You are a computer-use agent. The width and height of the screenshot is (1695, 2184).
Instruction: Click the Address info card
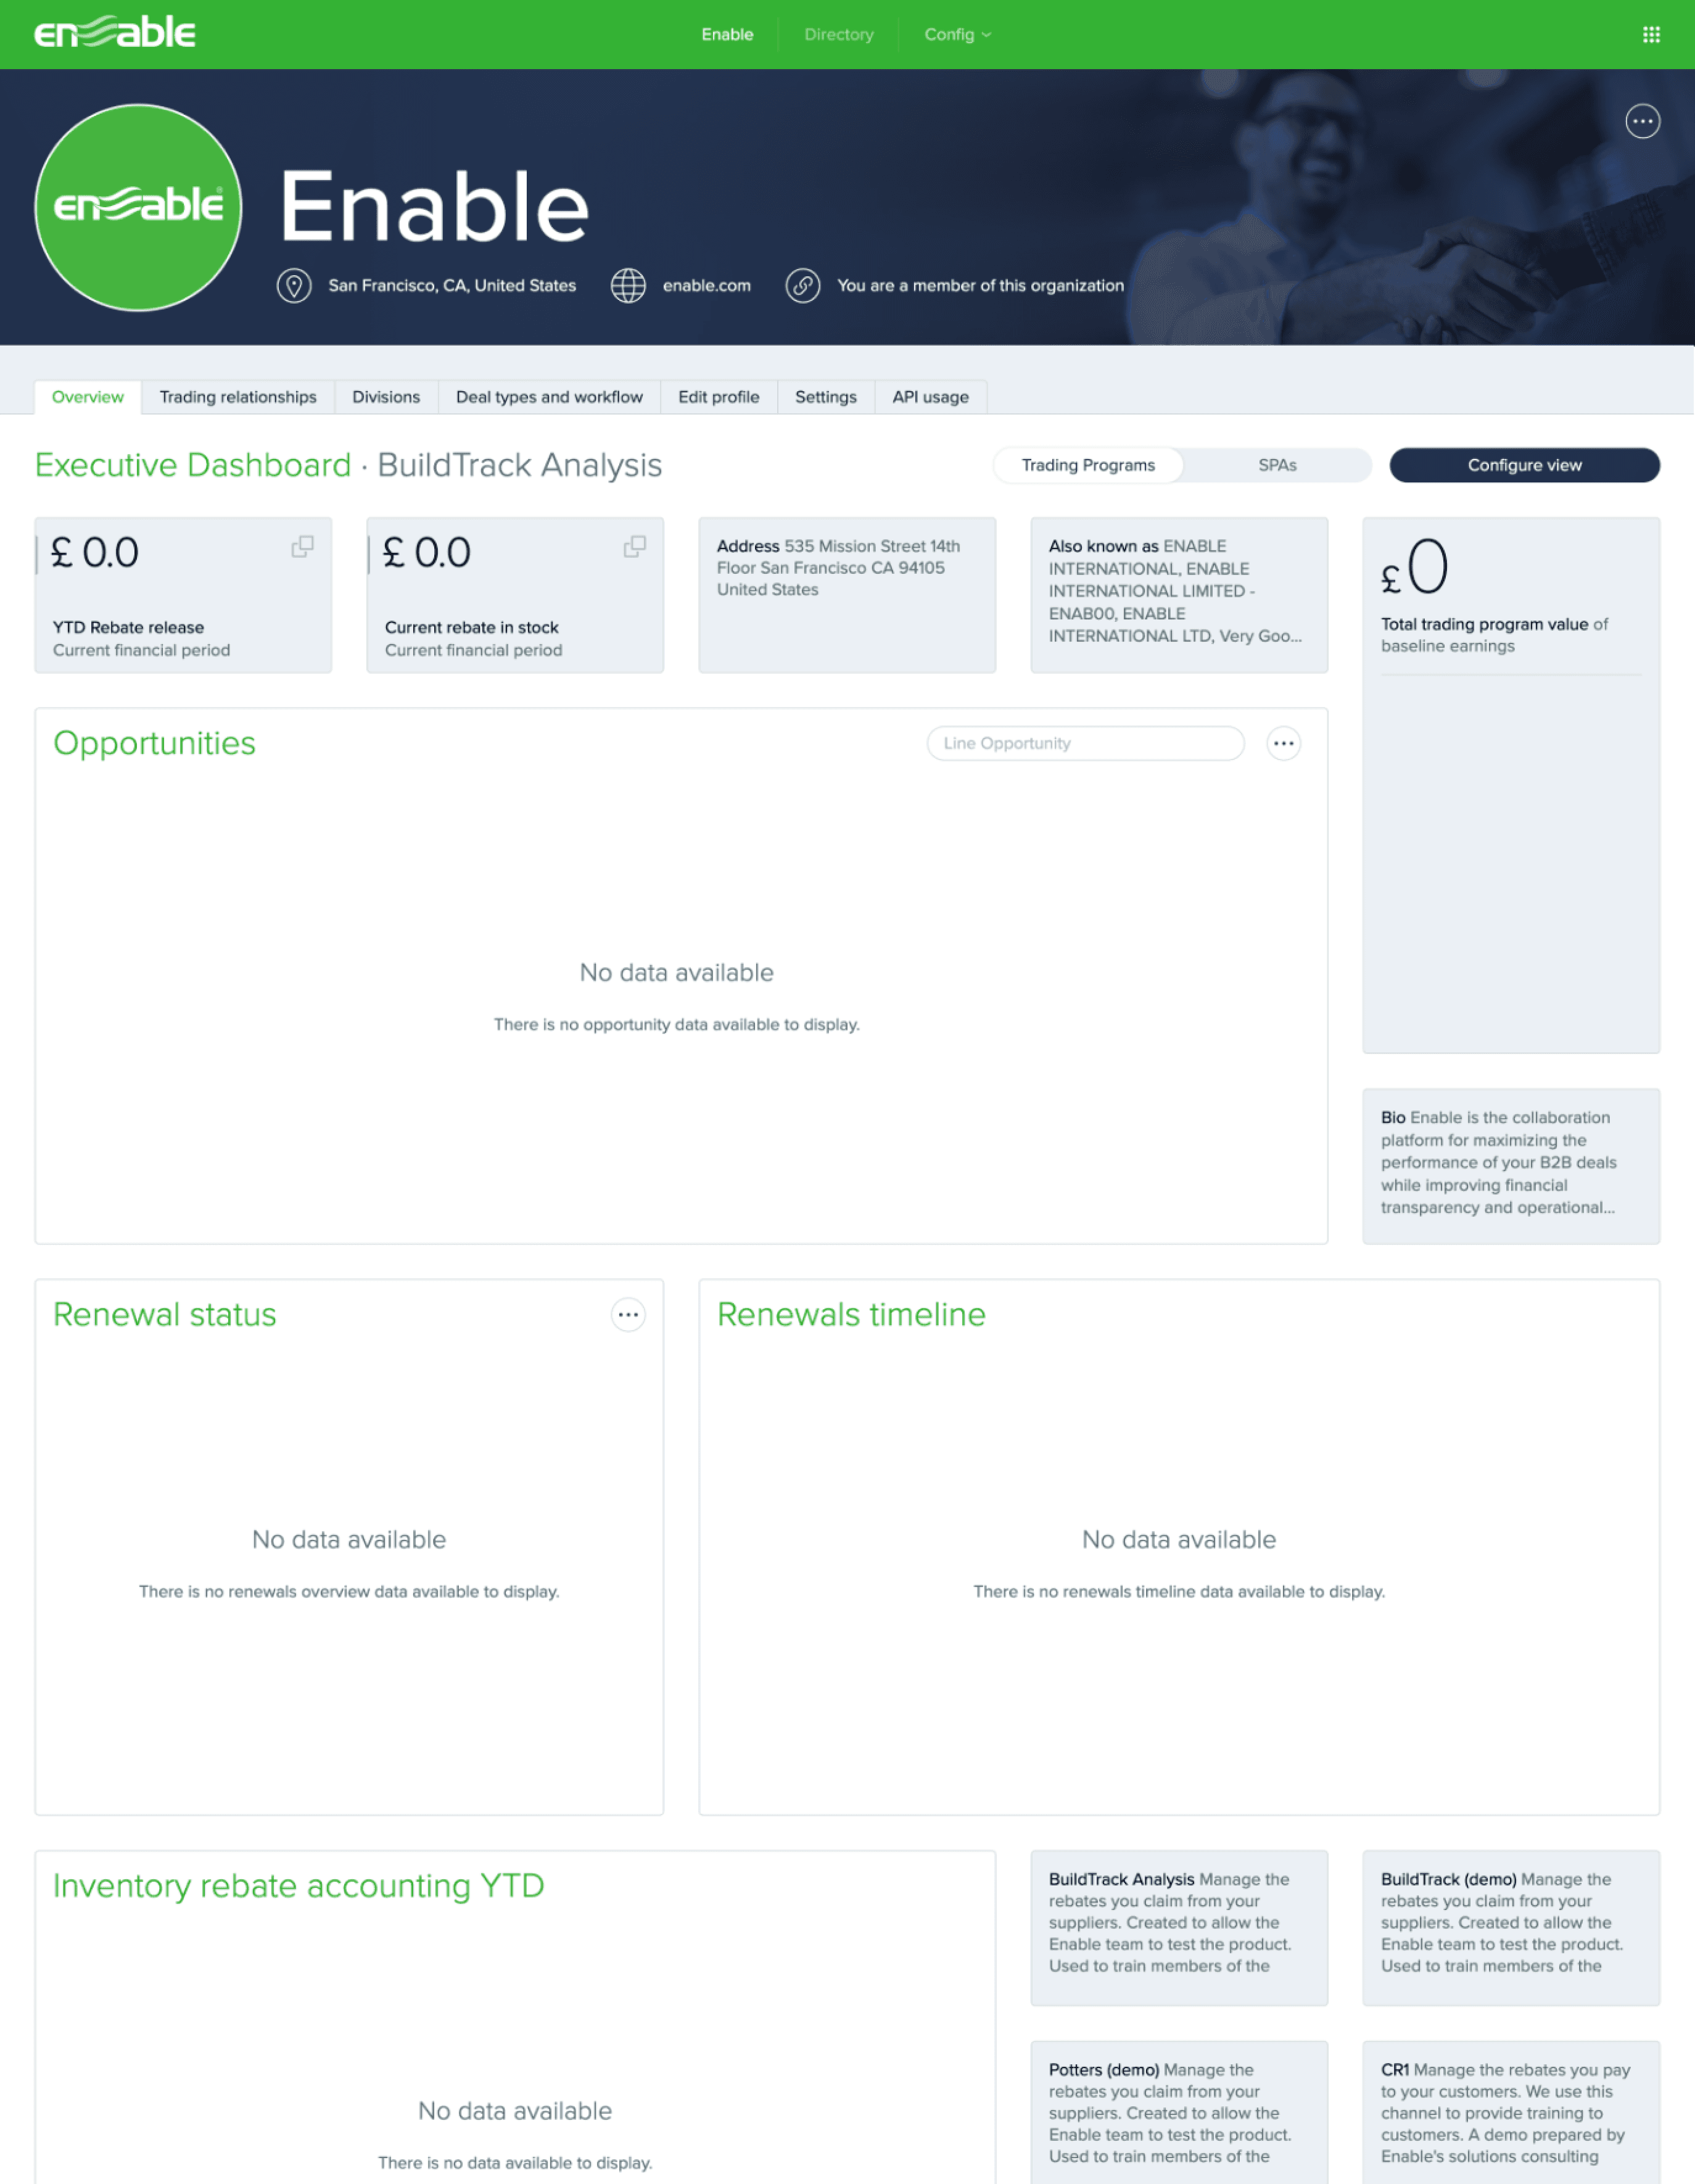(x=847, y=596)
